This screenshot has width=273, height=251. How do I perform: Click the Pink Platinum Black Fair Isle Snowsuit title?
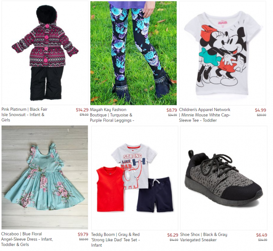(24, 115)
